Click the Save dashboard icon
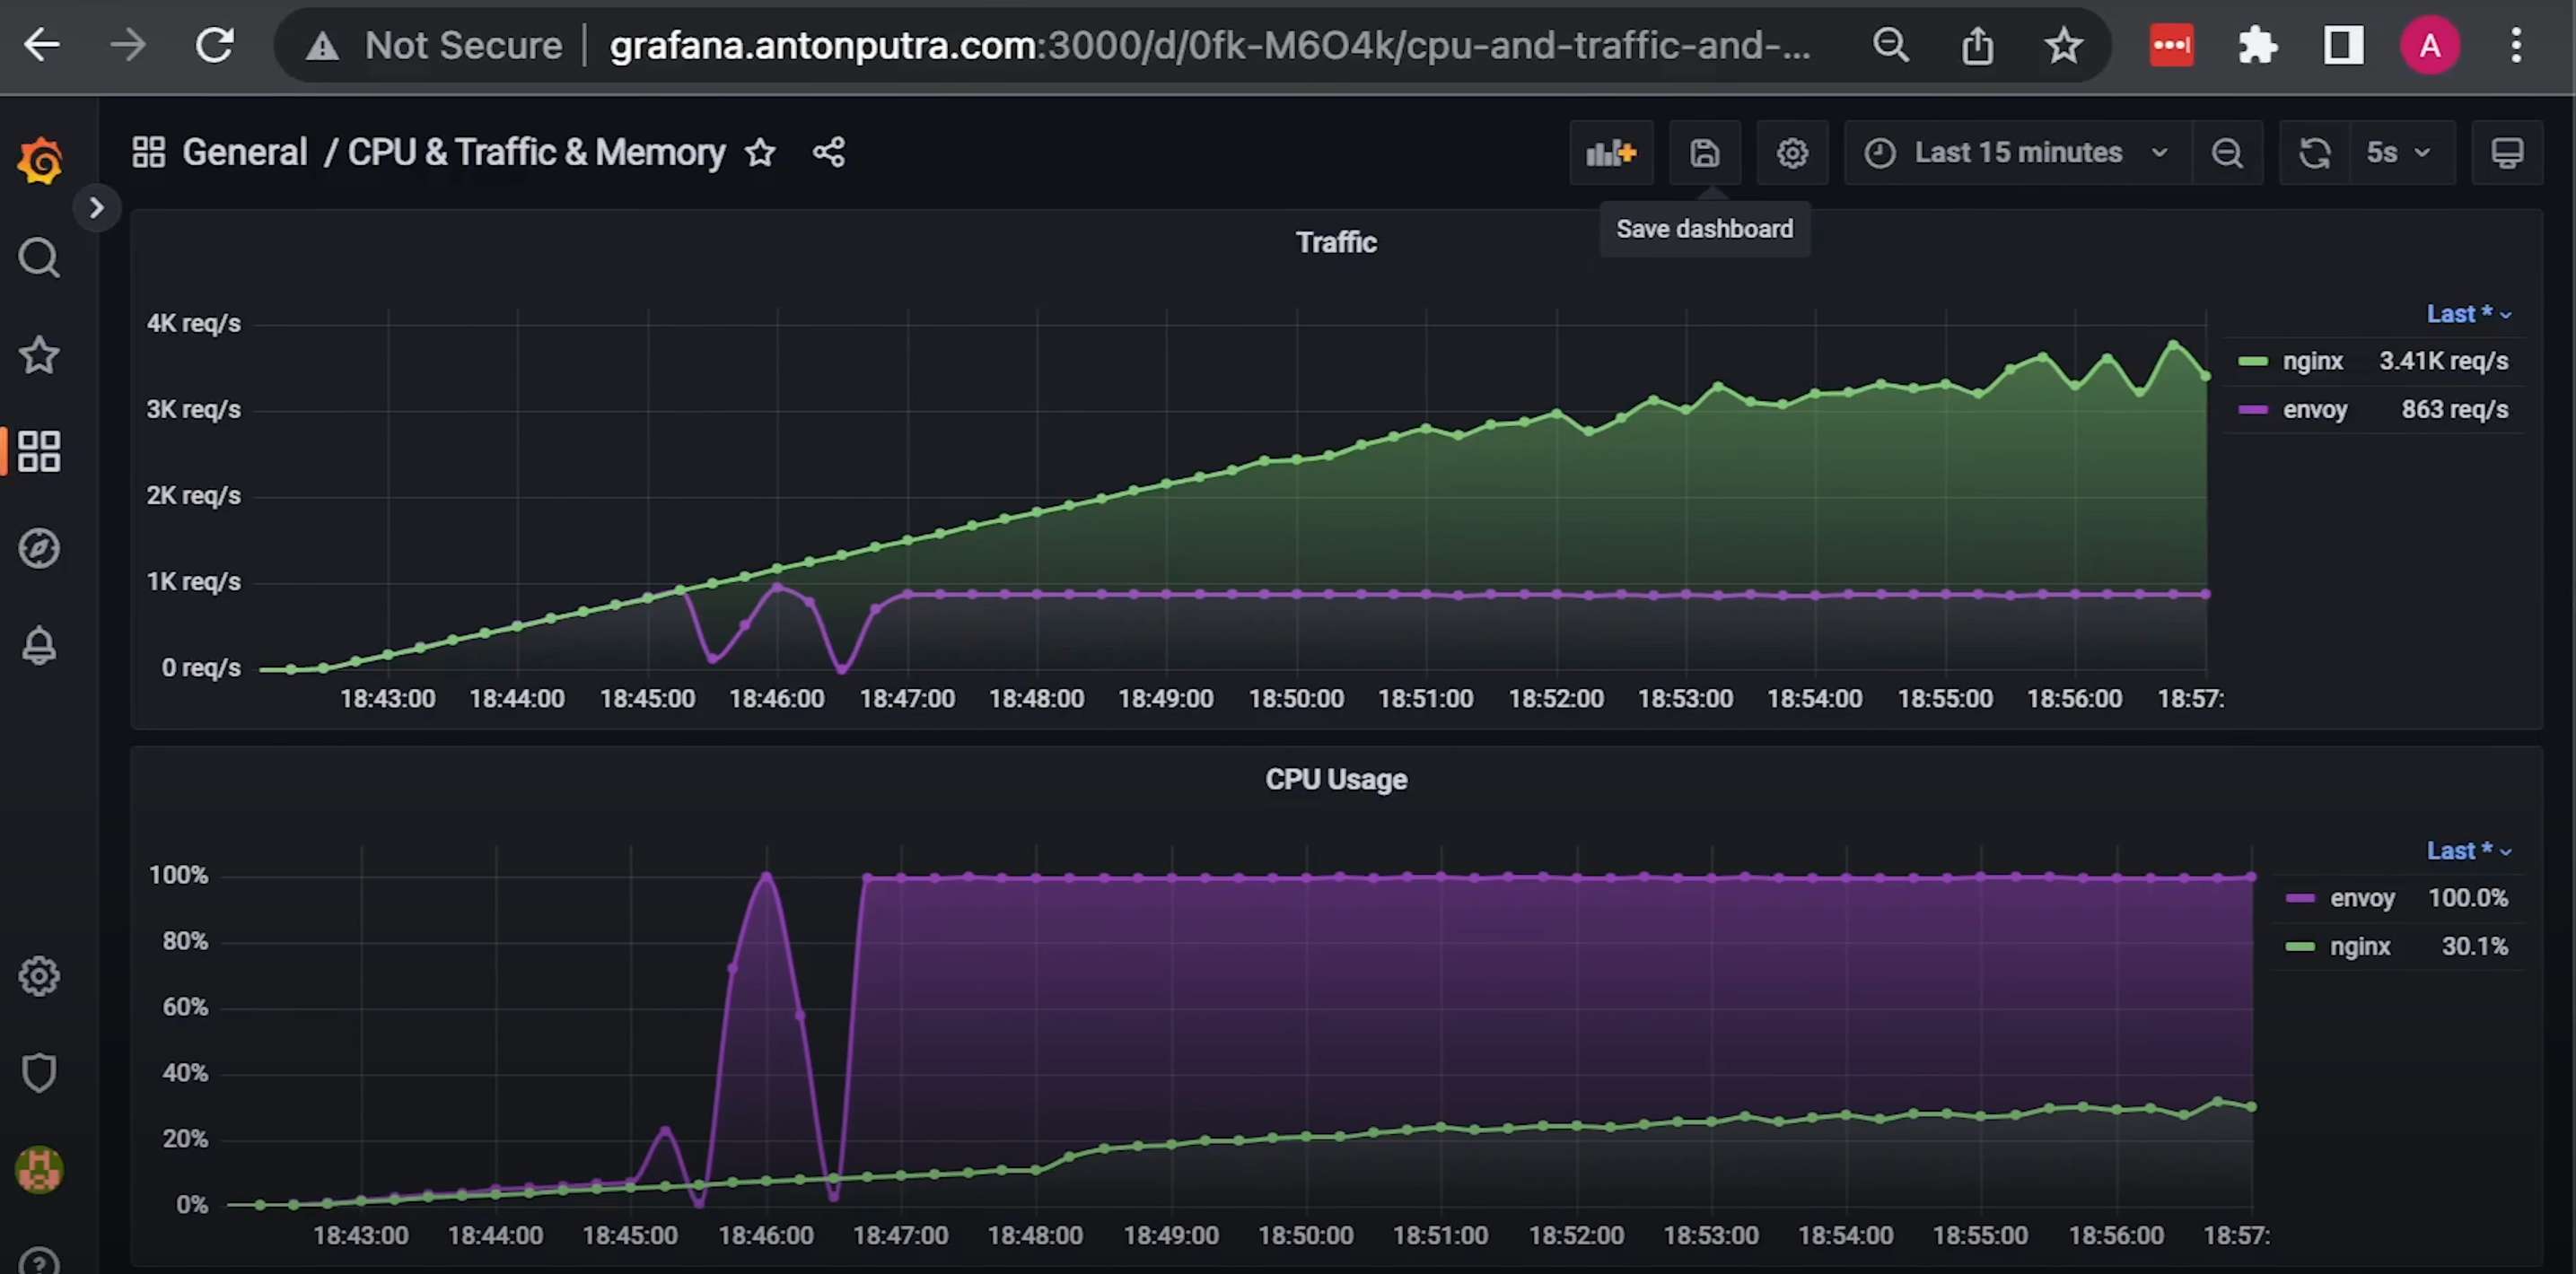 point(1704,153)
